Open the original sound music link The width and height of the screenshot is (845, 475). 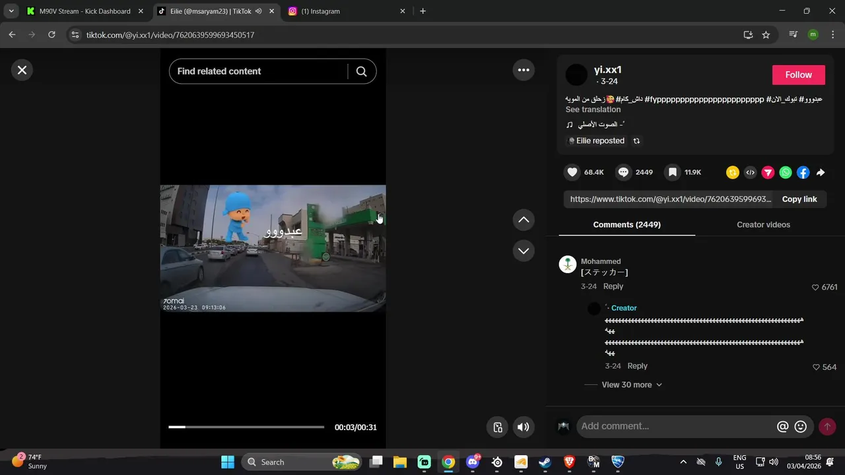(595, 125)
